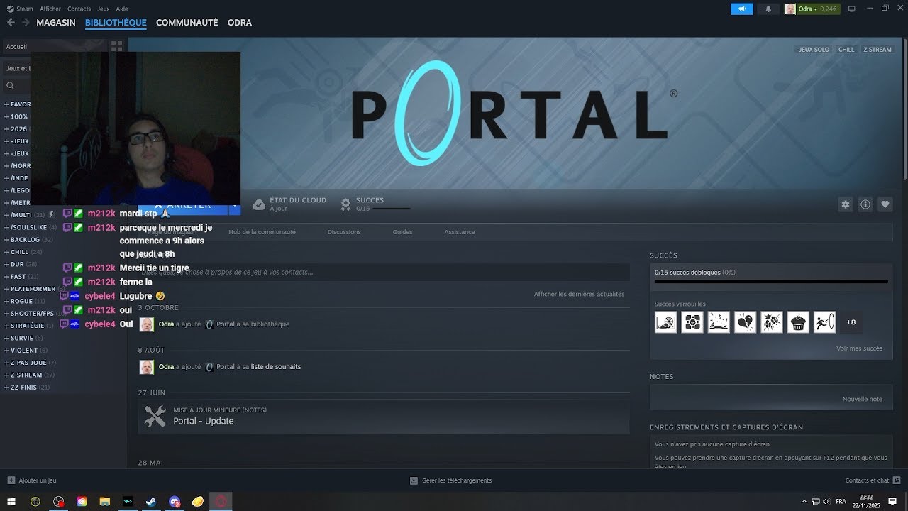Viewport: 908px width, 511px height.
Task: Open the Portal - Update news item
Action: (x=384, y=417)
